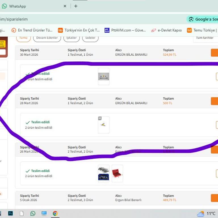Open WhatsApp from the taskbar
The width and height of the screenshot is (218, 218).
pos(33,213)
